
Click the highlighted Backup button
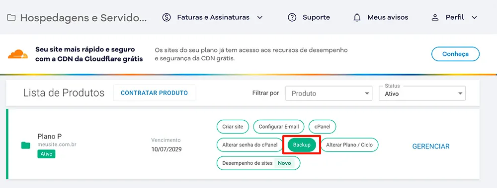pyautogui.click(x=302, y=145)
